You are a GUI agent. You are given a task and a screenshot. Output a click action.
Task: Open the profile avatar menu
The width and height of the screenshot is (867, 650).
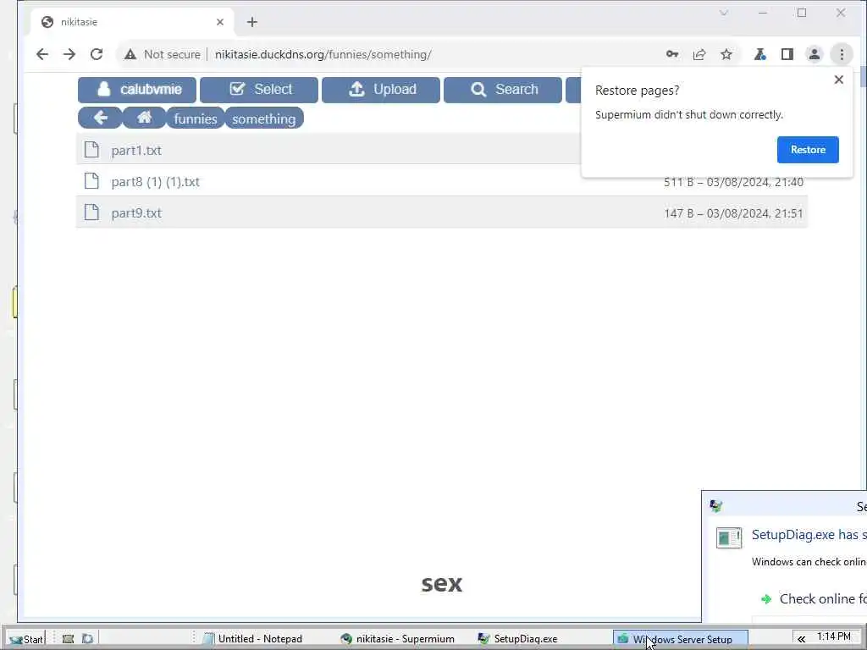(x=815, y=54)
